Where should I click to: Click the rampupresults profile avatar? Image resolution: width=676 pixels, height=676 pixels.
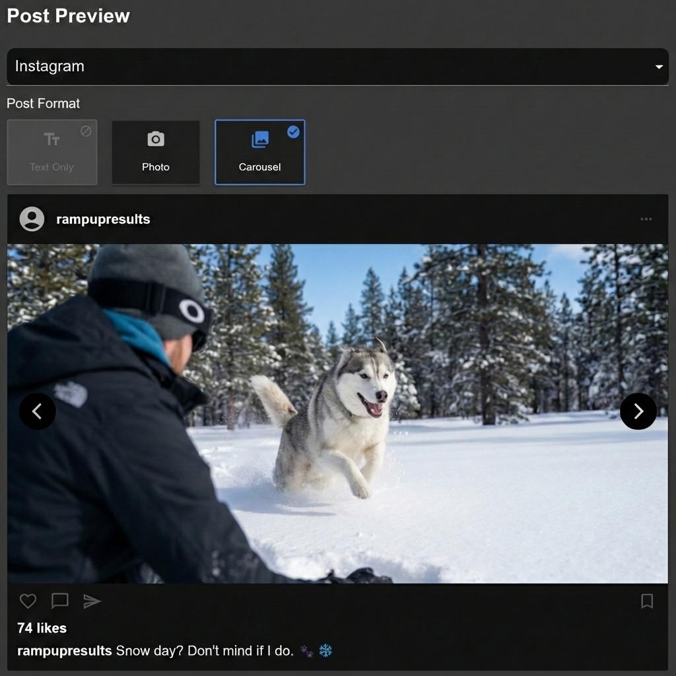(x=31, y=219)
